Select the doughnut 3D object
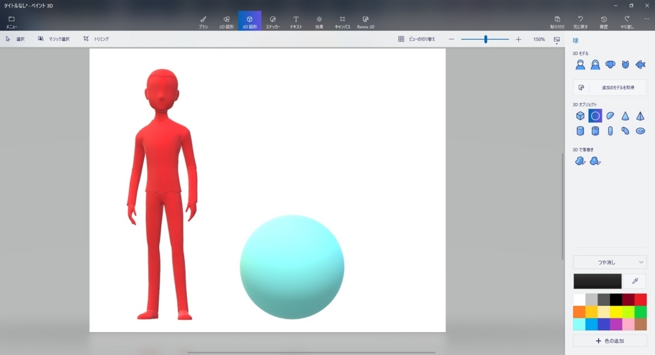The height and width of the screenshot is (355, 655). coord(640,131)
